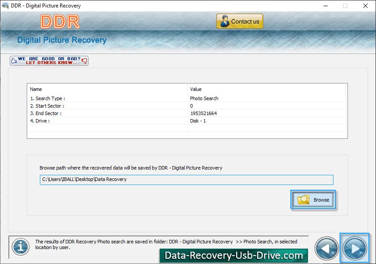Click the status message about Photo search results
This screenshot has width=376, height=264.
166,244
